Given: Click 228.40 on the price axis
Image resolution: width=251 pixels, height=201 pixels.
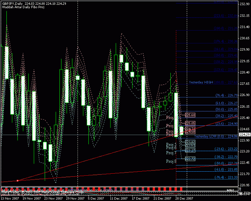Looking at the screenshot, I should pos(245,72).
